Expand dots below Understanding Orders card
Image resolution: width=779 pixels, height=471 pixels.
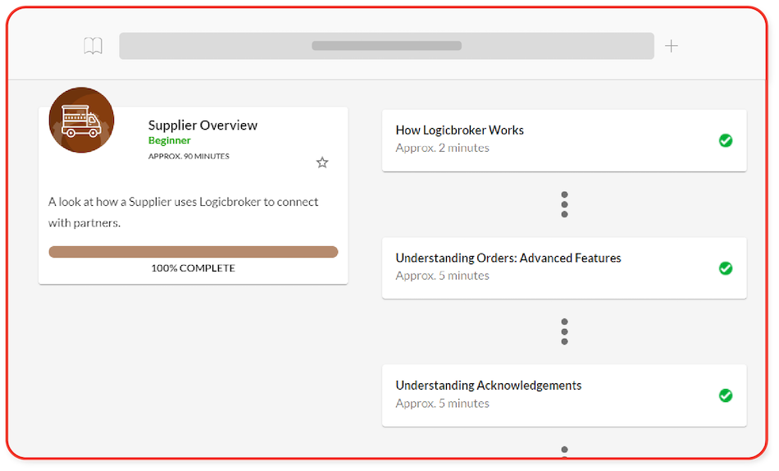(x=564, y=332)
